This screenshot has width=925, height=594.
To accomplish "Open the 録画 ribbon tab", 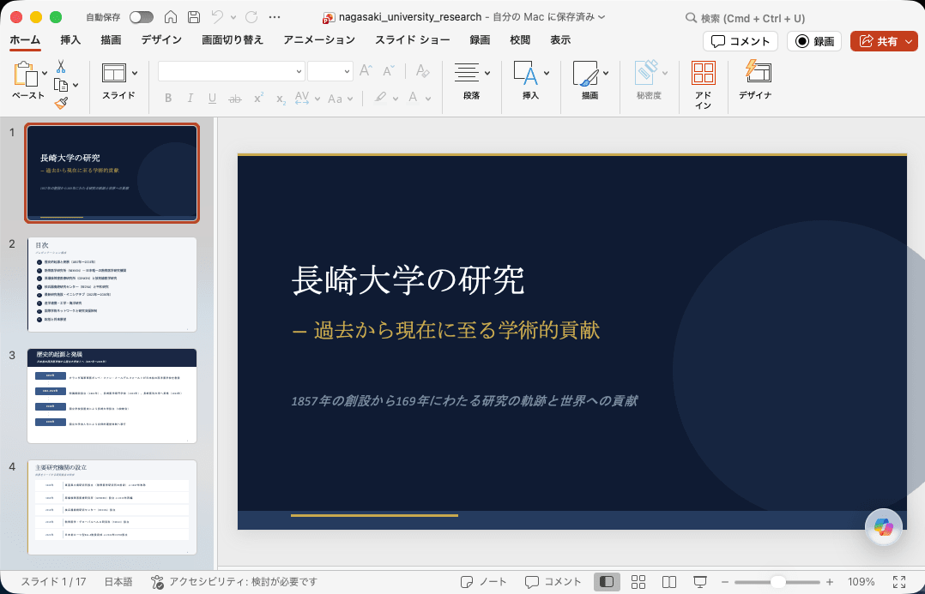I will (x=480, y=40).
